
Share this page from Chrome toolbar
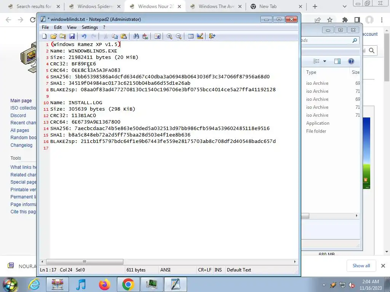[318, 20]
